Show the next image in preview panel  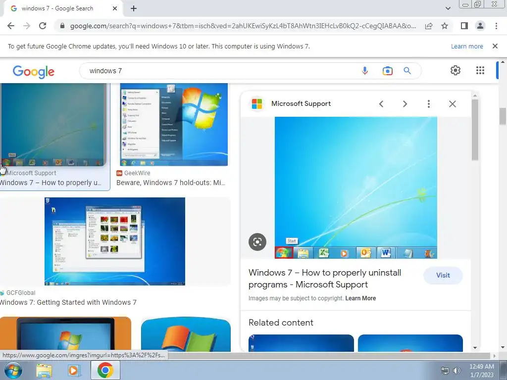click(x=405, y=104)
